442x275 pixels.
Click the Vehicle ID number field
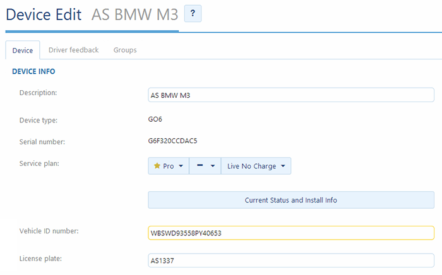(x=290, y=233)
